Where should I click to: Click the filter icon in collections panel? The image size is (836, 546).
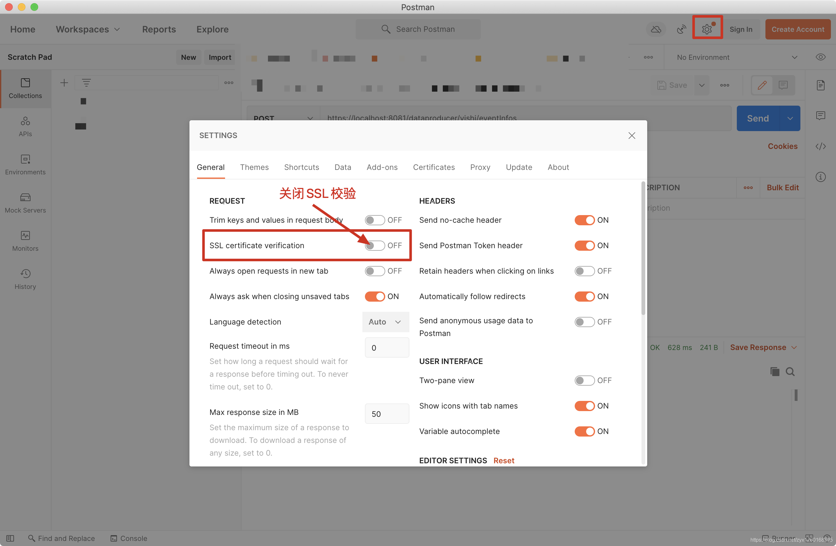click(x=86, y=83)
